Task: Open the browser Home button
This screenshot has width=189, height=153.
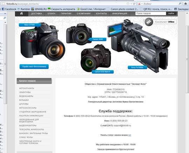Action: click(x=185, y=4)
